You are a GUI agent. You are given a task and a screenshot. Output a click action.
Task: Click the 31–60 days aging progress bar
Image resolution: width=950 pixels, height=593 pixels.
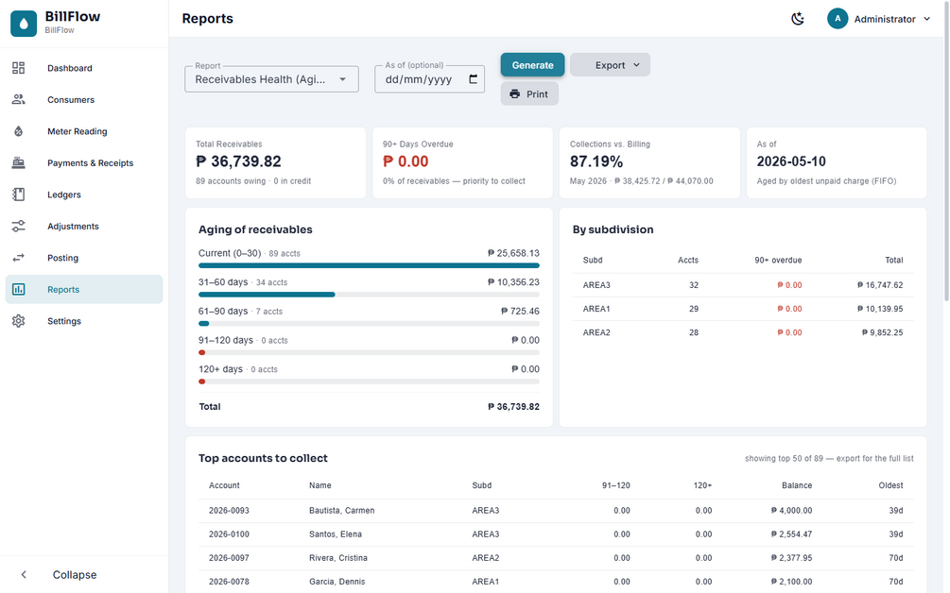pos(369,295)
